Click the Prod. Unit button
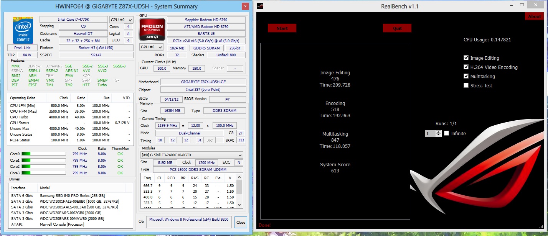This screenshot has width=548, height=236. click(x=22, y=48)
